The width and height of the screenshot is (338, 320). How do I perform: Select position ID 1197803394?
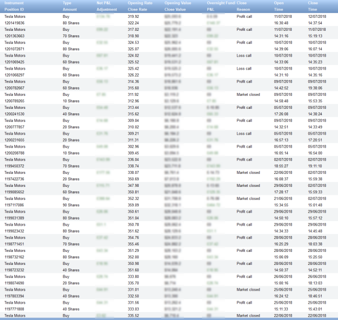pos(14,296)
